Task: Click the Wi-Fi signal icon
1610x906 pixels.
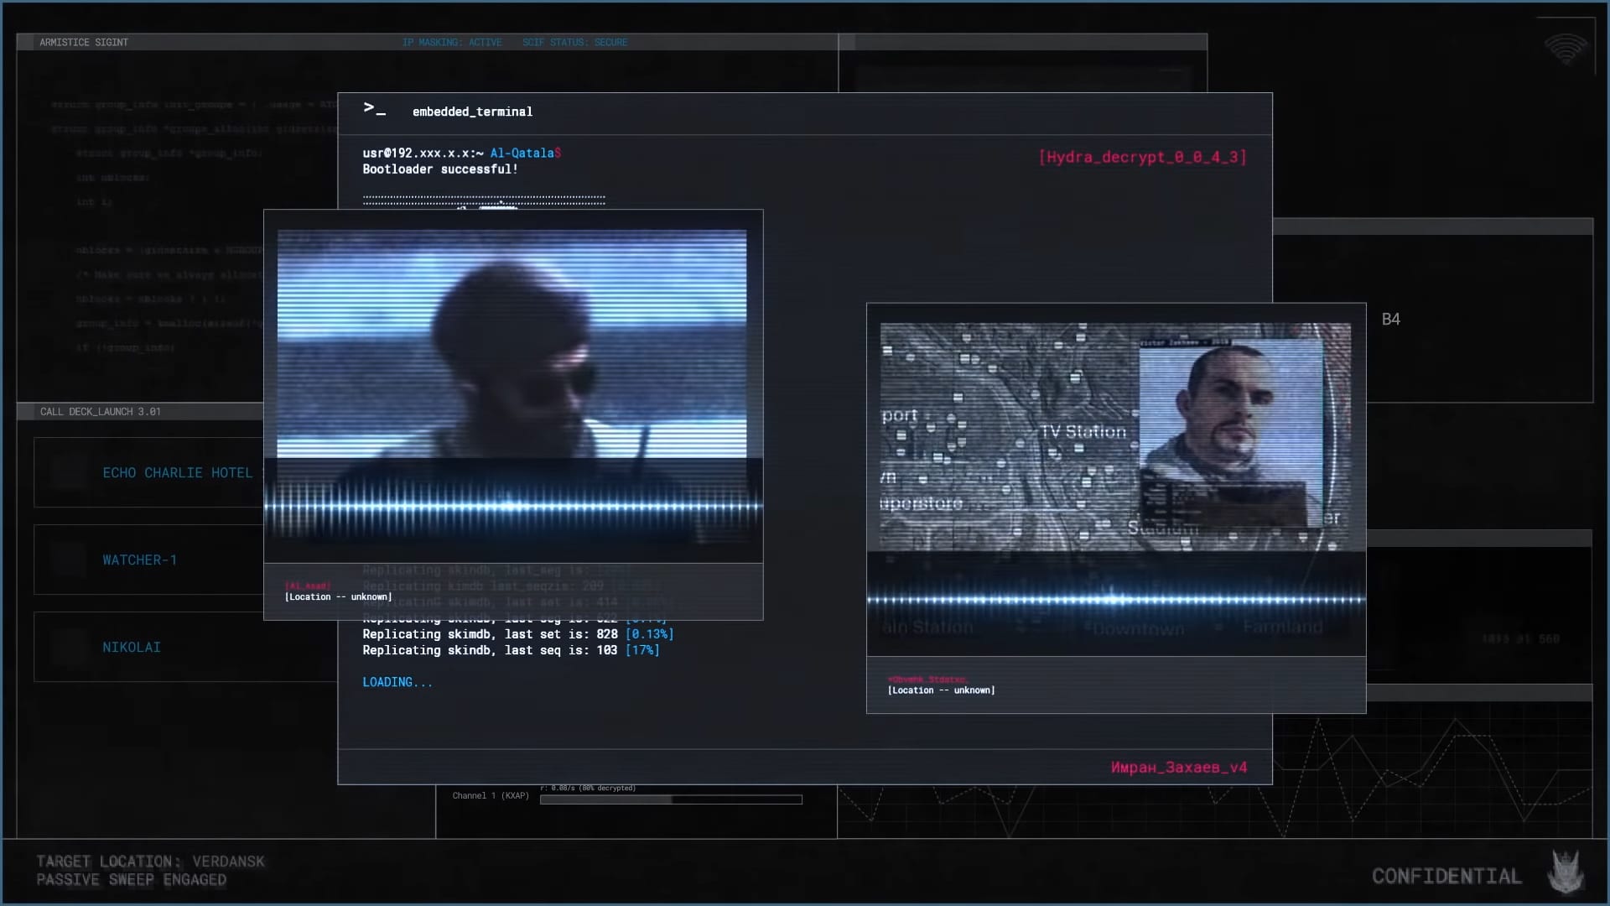Action: click(x=1565, y=49)
